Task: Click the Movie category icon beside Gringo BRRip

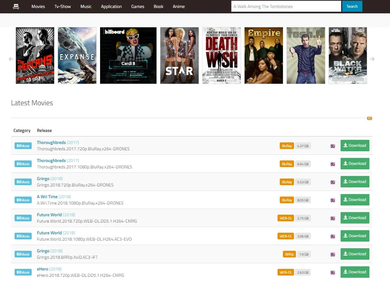Action: click(x=23, y=254)
